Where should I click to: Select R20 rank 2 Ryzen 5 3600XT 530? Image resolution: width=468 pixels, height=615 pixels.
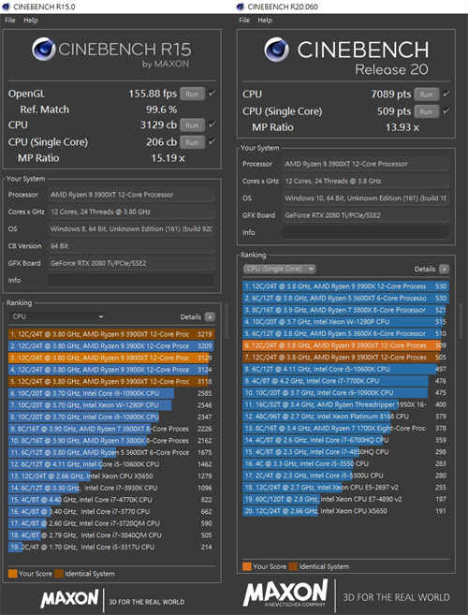click(345, 298)
